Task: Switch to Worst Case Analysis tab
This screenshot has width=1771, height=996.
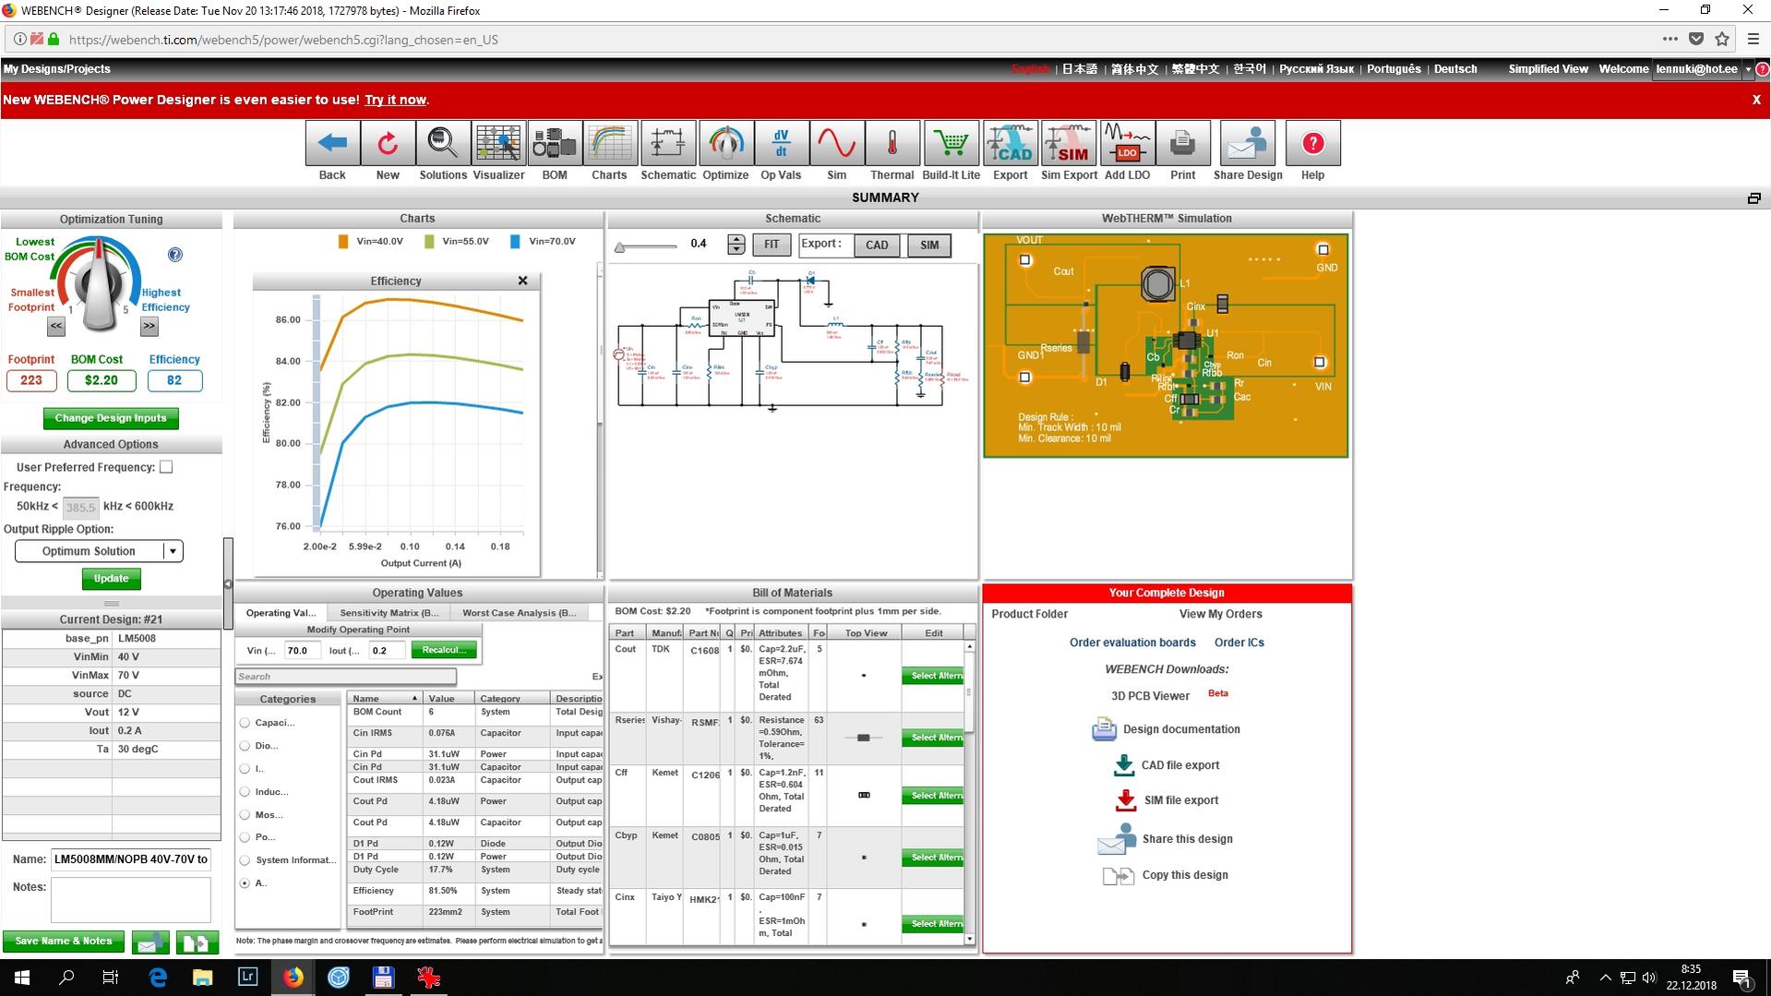Action: (x=519, y=613)
